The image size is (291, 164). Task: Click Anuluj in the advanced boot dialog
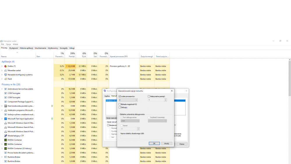(x=167, y=143)
